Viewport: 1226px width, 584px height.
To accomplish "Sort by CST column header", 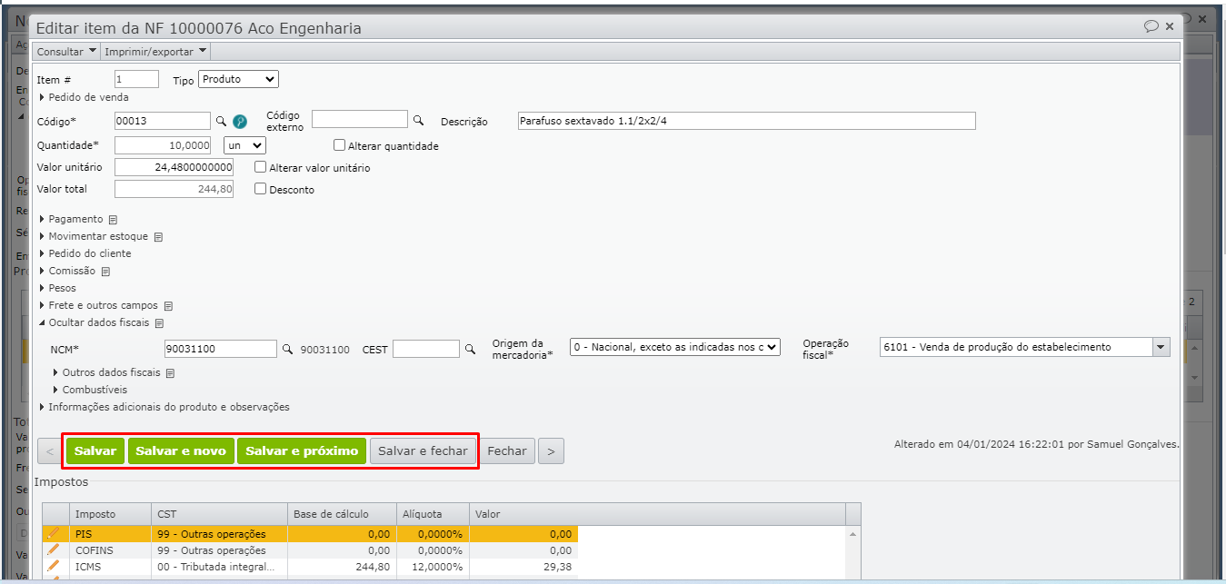I will (x=218, y=514).
